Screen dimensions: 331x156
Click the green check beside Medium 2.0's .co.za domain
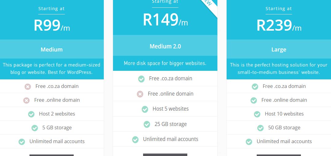tap(141, 79)
